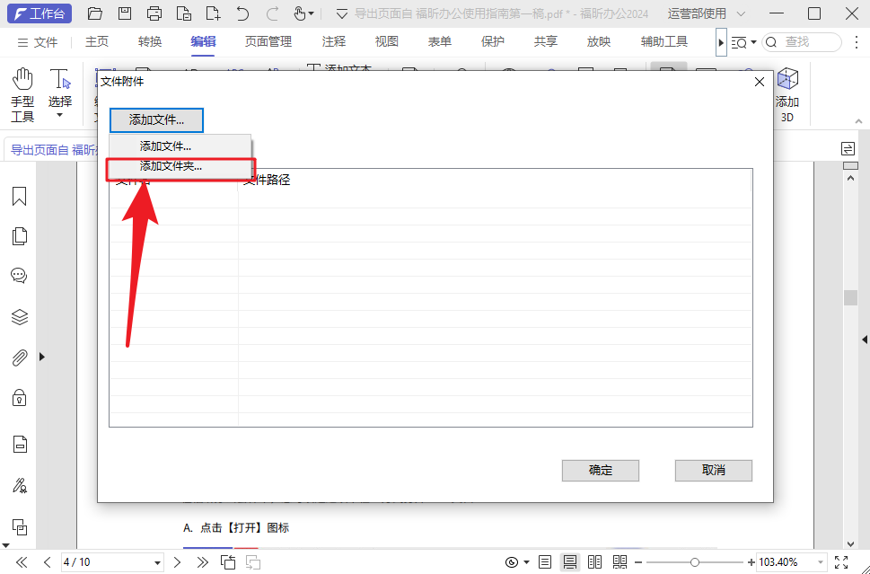Viewport: 870px width, 574px height.
Task: Expand the left navigation panel arrow
Action: click(x=42, y=357)
